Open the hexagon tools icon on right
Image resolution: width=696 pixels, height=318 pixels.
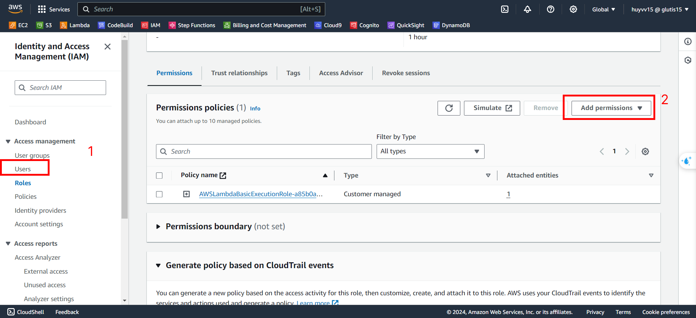[688, 60]
